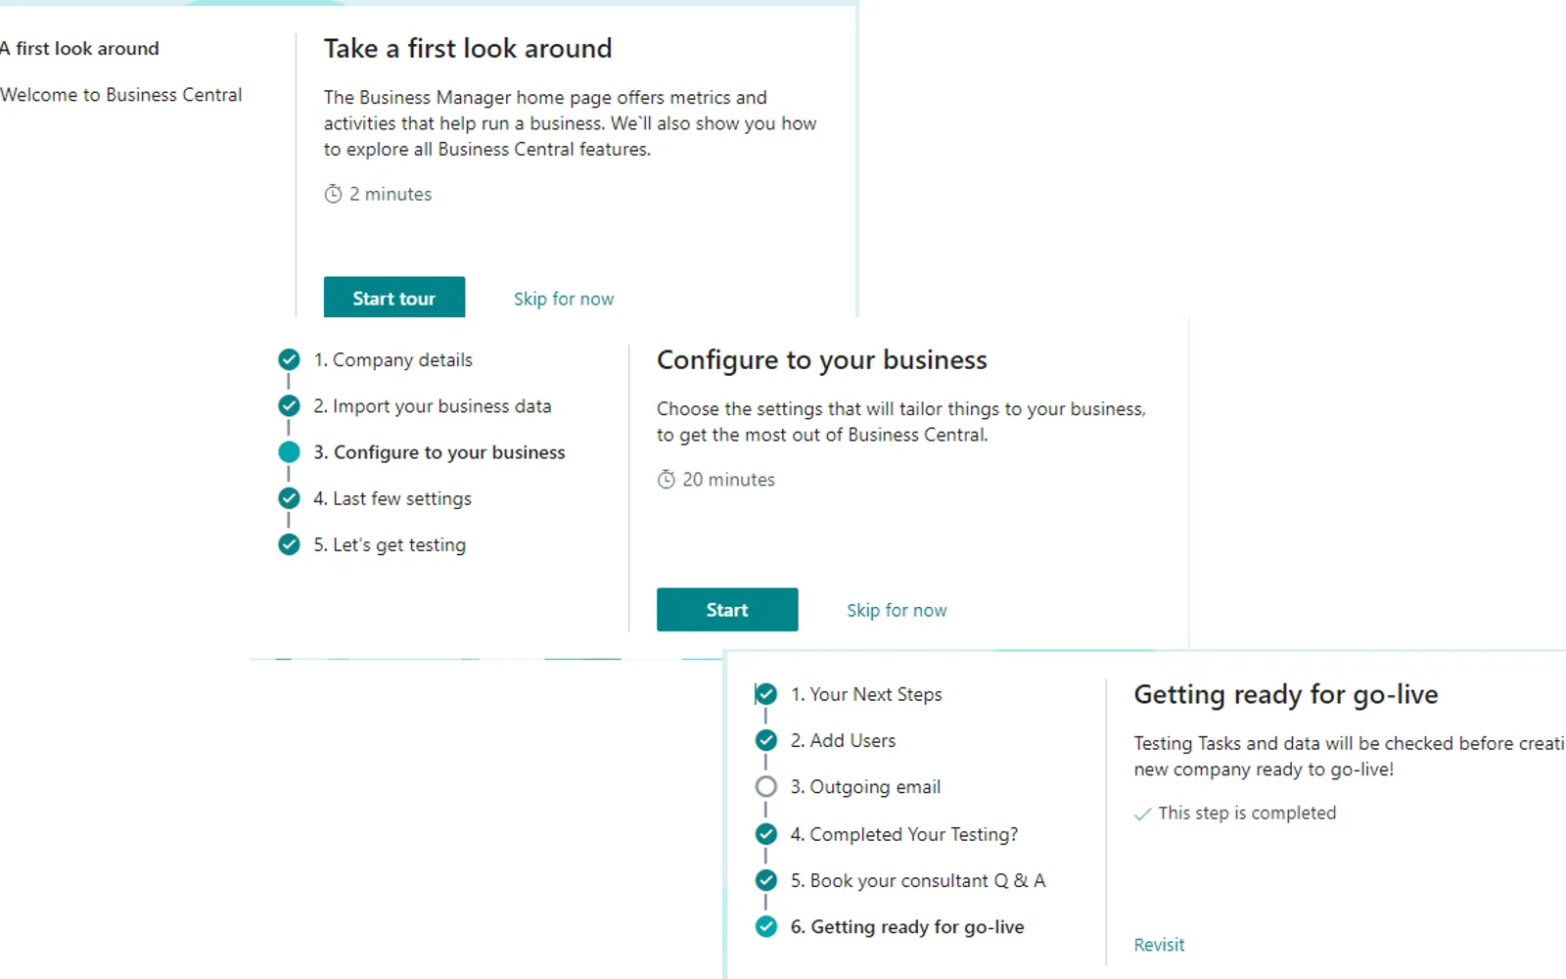Open step 3. Outgoing email
The image size is (1566, 979).
(865, 787)
